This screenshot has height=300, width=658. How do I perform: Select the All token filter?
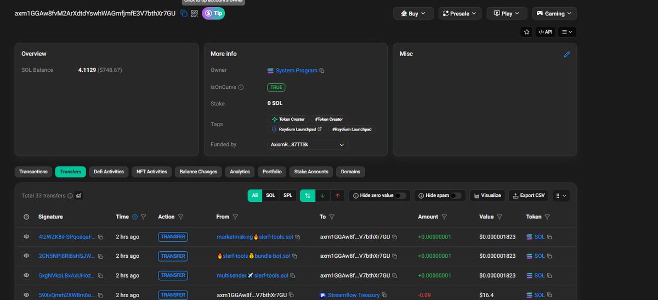255,195
